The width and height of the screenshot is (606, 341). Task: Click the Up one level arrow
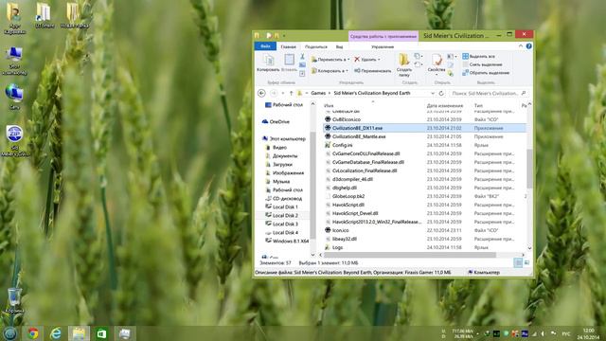[291, 93]
